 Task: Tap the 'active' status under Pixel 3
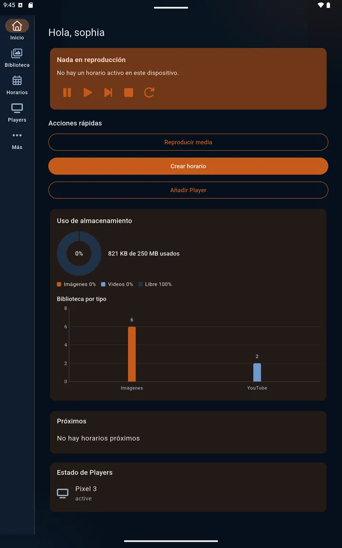point(84,499)
